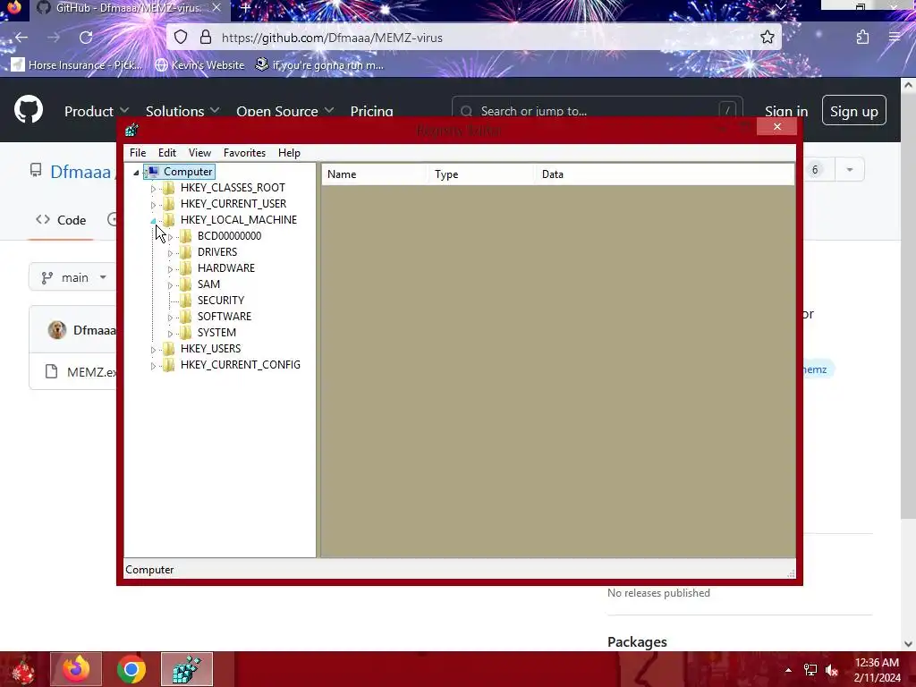Screen dimensions: 916x687
Task: Bookmark this page with the star icon
Action: click(x=767, y=38)
